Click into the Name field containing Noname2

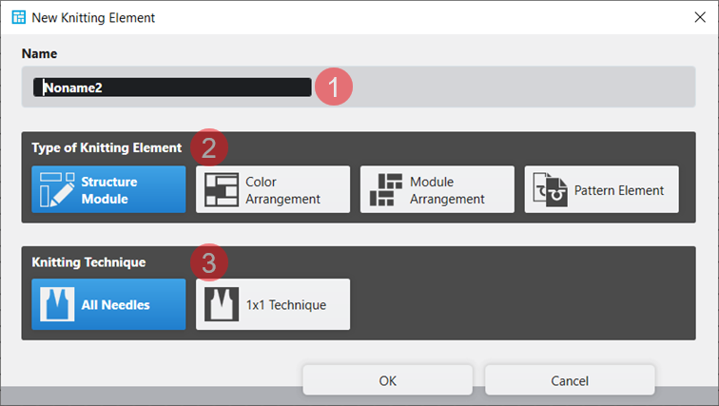pyautogui.click(x=171, y=87)
